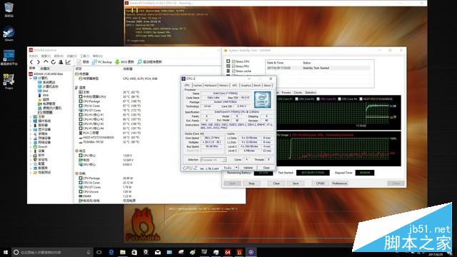Open the Clocks tab in Stability Test
This screenshot has height=257, width=457.
click(298, 93)
